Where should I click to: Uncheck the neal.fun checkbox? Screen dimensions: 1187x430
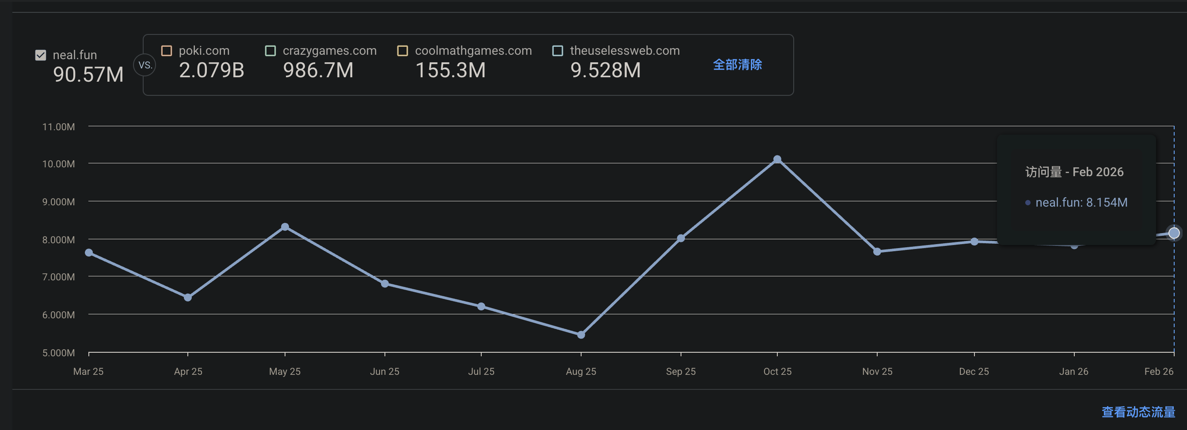pyautogui.click(x=41, y=55)
